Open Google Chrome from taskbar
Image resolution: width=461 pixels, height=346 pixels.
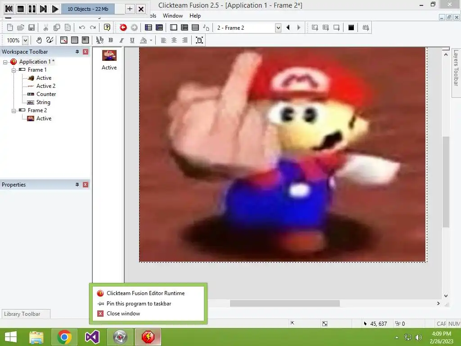pos(64,337)
